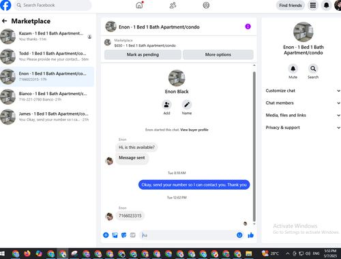Click the header Enon listing avatar

pos(110,27)
